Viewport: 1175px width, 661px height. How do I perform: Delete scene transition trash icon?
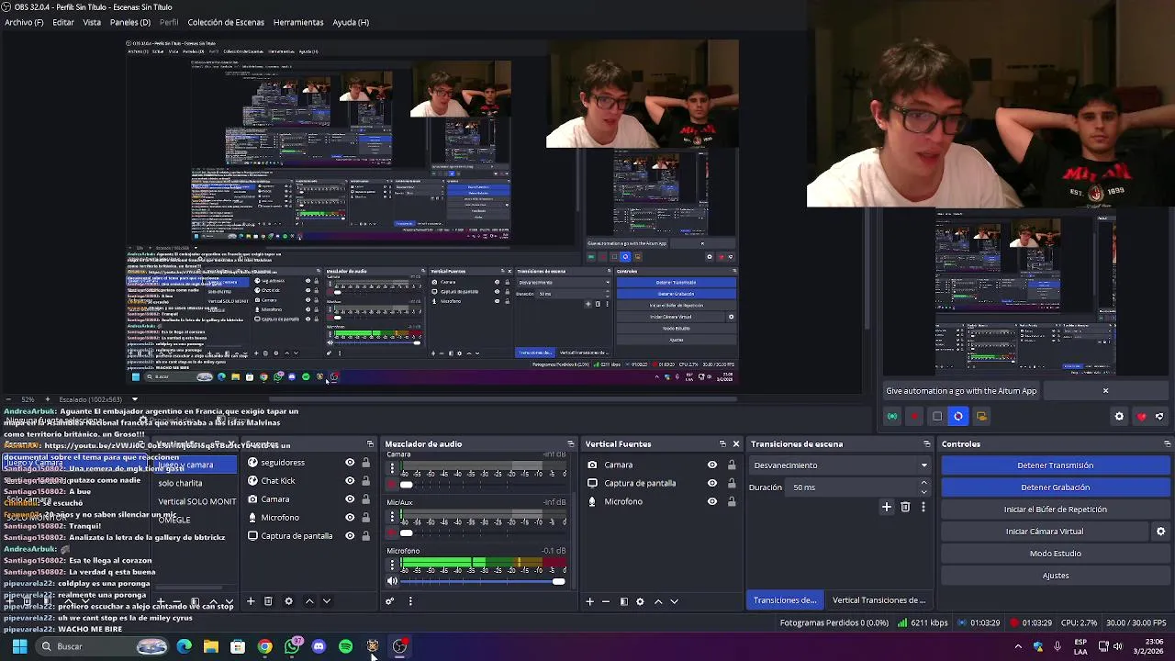point(905,507)
